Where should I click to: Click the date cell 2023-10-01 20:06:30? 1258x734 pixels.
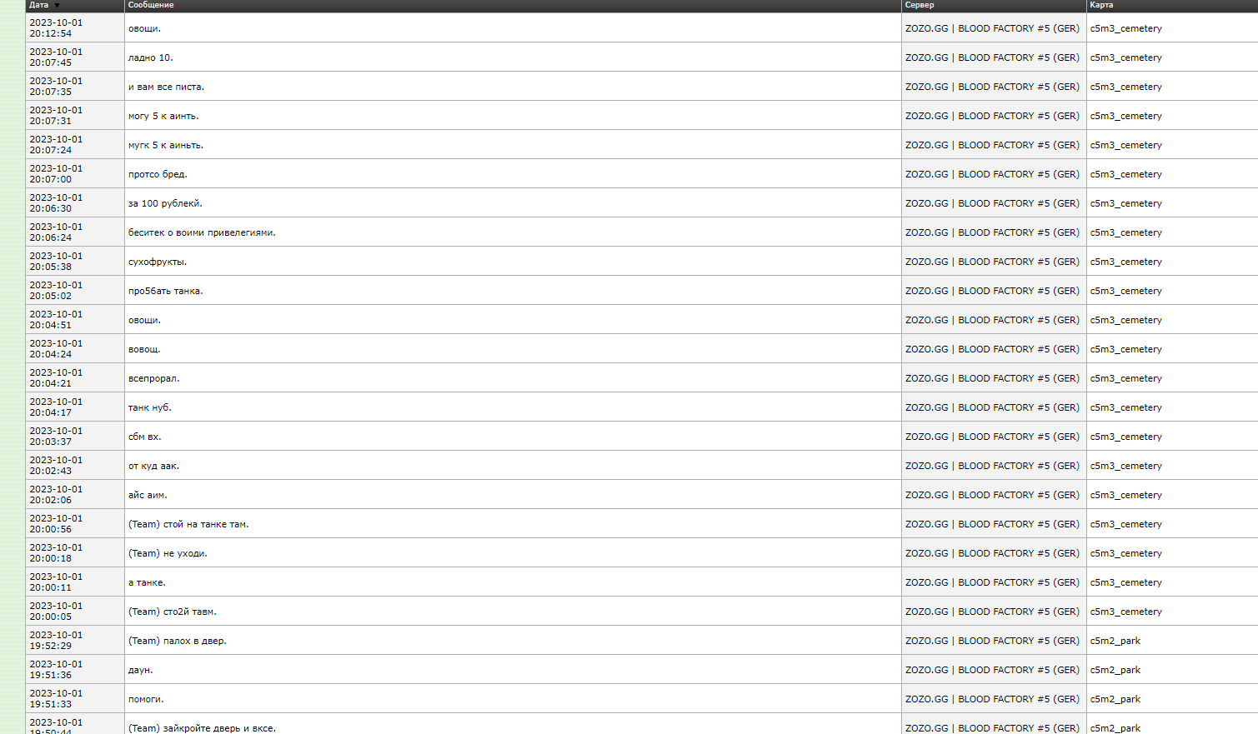tap(56, 203)
